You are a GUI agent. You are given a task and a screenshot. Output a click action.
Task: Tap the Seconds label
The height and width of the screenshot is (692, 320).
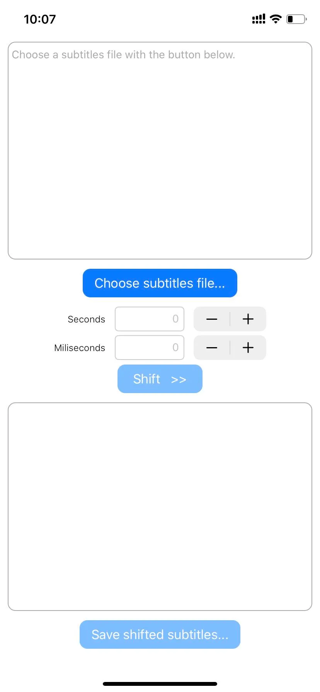[86, 319]
